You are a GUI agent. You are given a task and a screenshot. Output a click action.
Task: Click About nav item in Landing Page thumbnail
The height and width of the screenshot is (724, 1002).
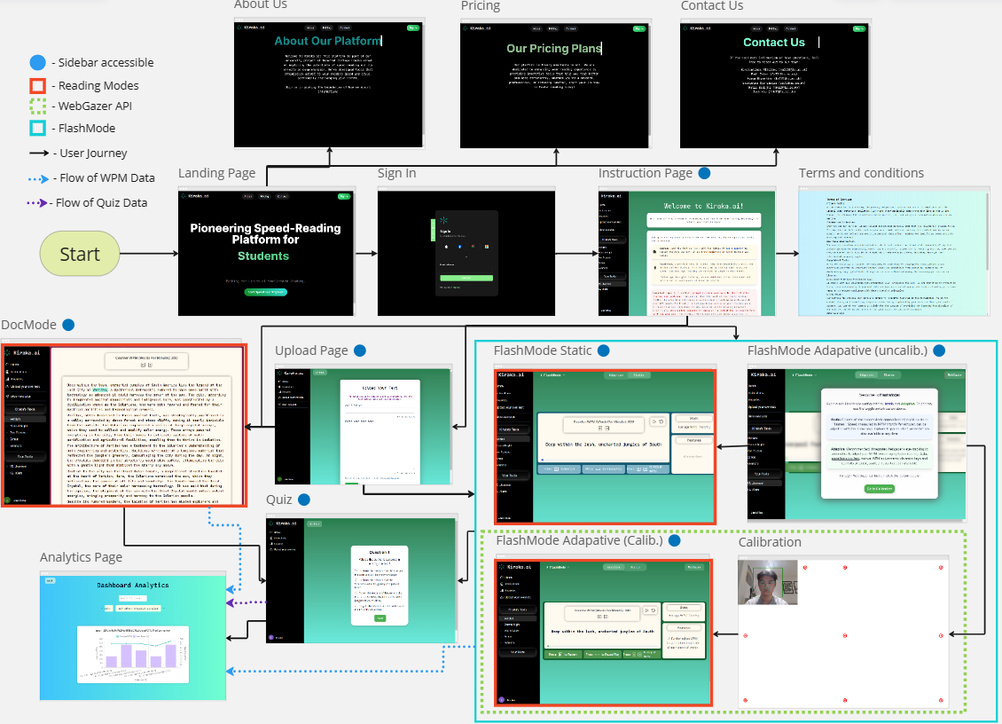248,196
